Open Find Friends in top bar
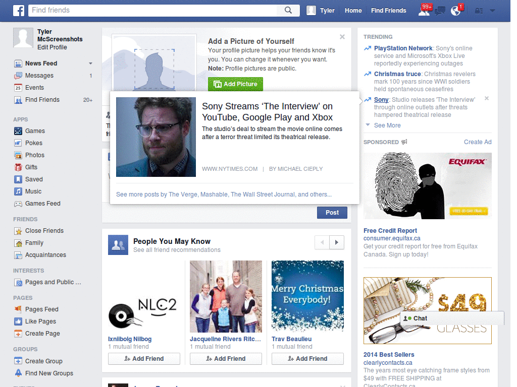 pos(388,11)
